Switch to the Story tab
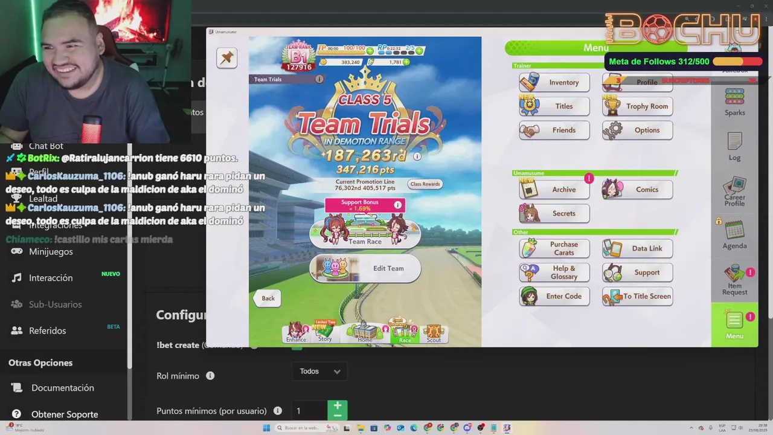Viewport: 773px width, 435px height. [325, 332]
